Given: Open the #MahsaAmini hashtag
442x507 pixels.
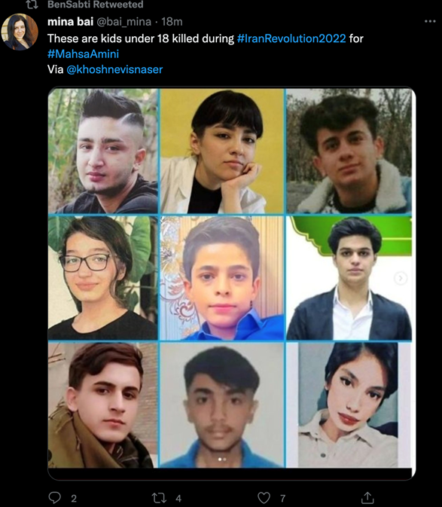Looking at the screenshot, I should click(x=83, y=53).
